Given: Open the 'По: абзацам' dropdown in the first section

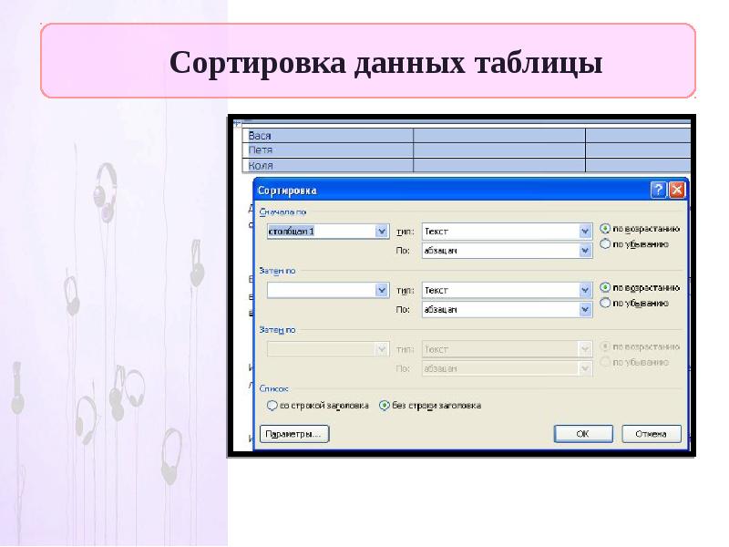Looking at the screenshot, I should click(x=585, y=251).
